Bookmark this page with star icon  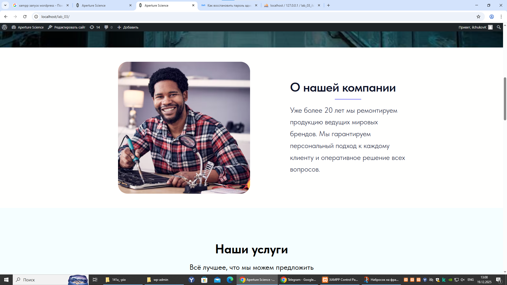[478, 17]
